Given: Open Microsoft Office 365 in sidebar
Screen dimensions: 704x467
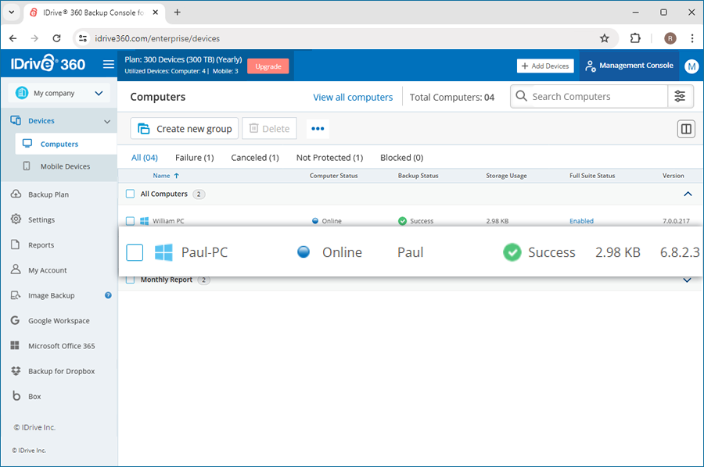Looking at the screenshot, I should click(x=62, y=346).
